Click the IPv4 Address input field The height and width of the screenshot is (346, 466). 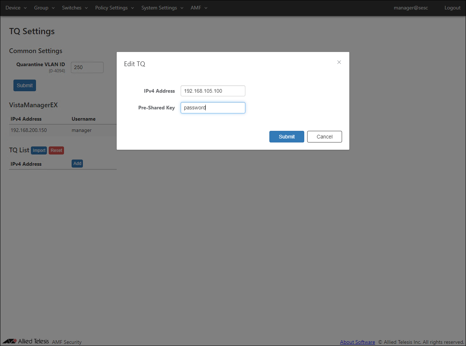[213, 91]
